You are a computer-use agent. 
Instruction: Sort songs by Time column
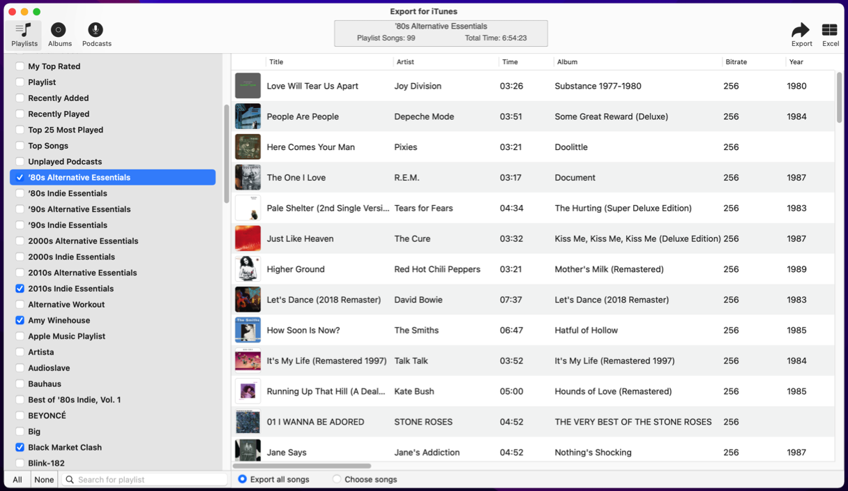(510, 62)
